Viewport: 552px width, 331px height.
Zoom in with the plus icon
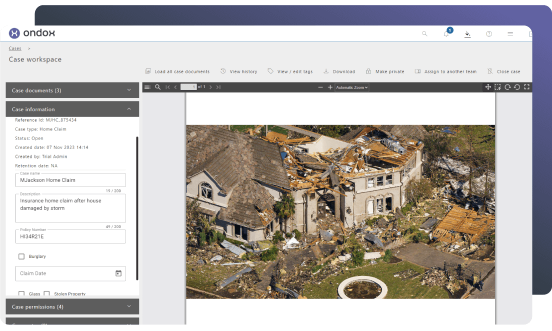330,87
